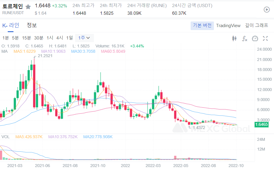Click the MA60:5.8049 indicator label
Screen dimensions: 274x170
point(113,51)
